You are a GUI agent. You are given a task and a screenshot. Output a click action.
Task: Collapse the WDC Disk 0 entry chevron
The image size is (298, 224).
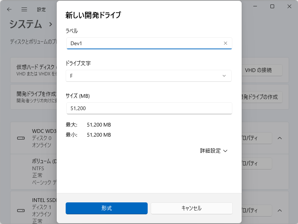pyautogui.click(x=280, y=138)
